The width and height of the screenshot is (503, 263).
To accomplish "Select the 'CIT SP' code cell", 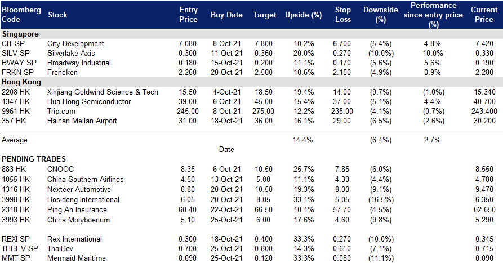I will point(13,43).
